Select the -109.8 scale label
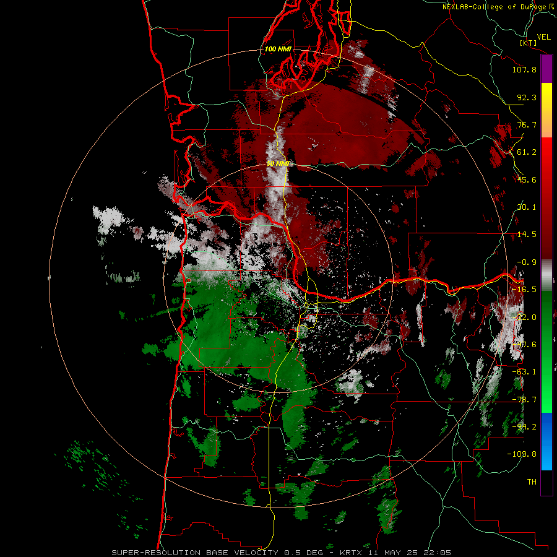The image size is (557, 557). tap(522, 454)
